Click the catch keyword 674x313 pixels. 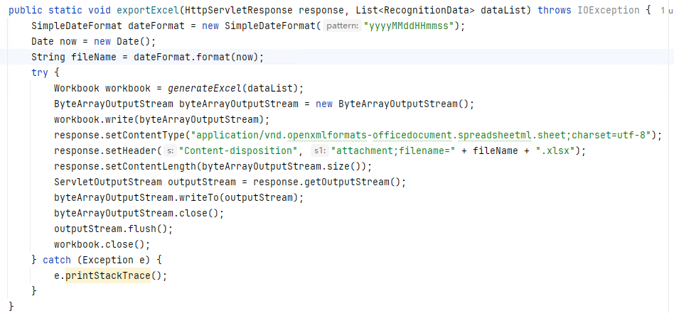click(x=57, y=260)
